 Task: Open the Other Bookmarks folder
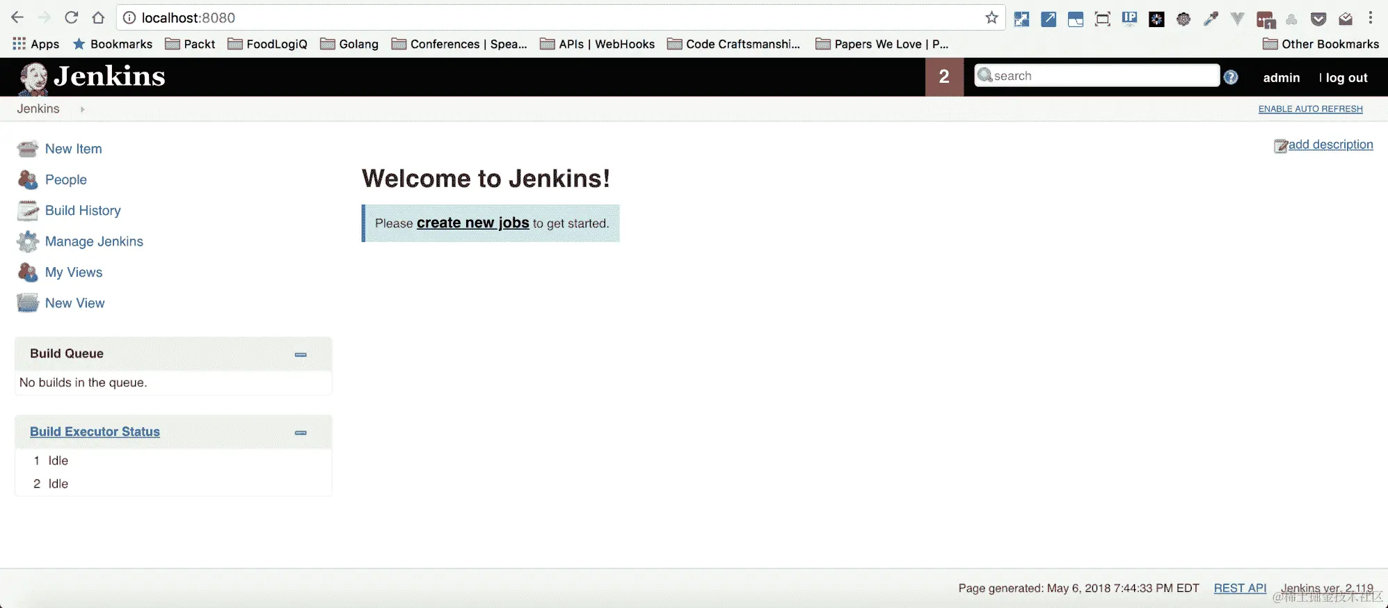click(x=1321, y=44)
